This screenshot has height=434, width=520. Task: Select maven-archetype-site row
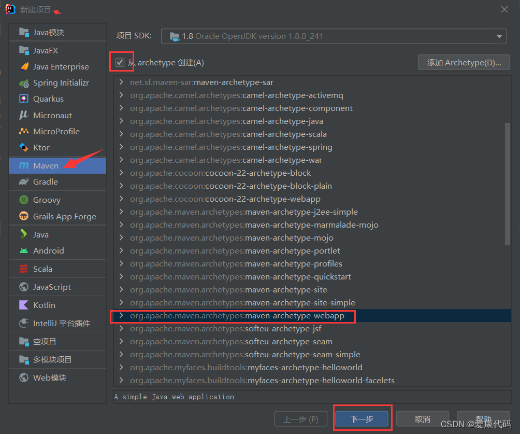point(312,289)
